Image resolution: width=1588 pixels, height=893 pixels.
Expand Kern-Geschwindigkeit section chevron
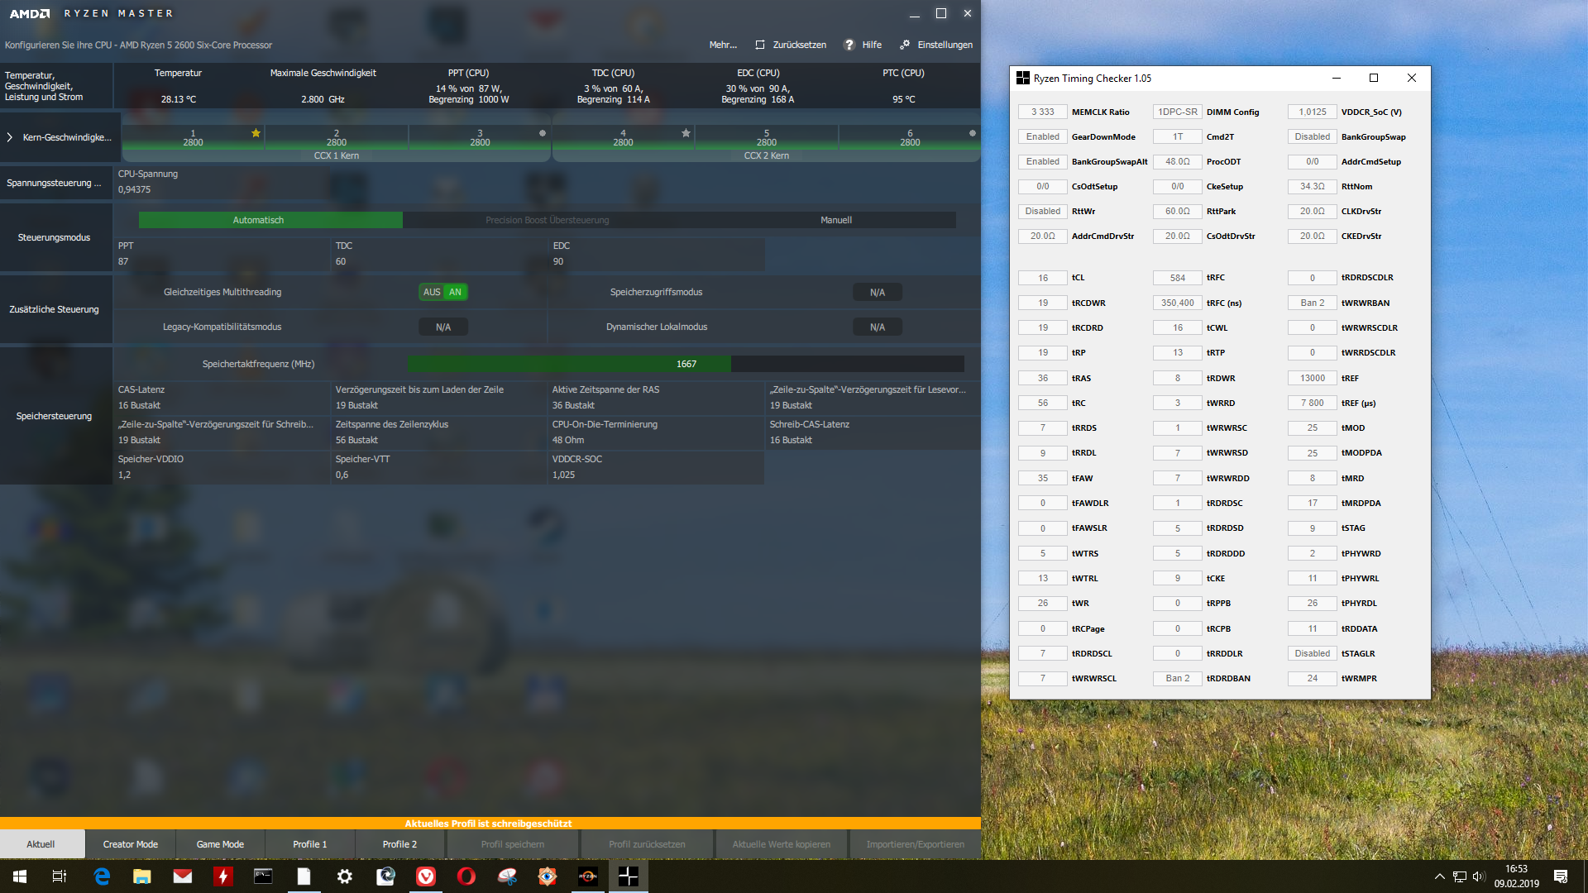[x=10, y=137]
